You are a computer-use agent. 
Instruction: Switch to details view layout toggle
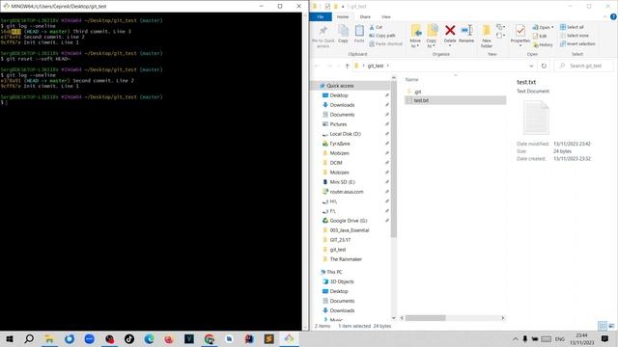pyautogui.click(x=603, y=326)
